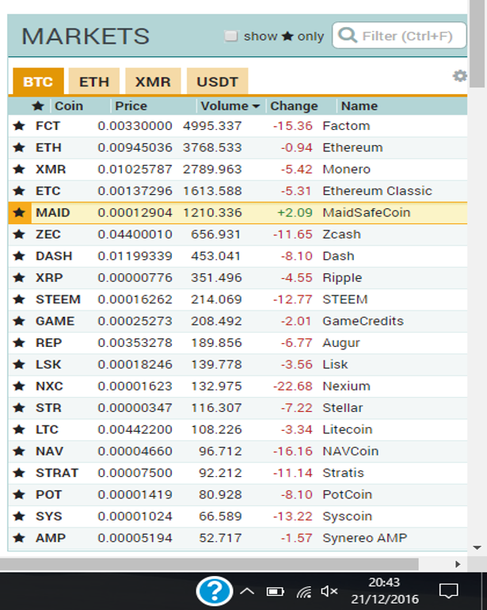This screenshot has width=487, height=610.
Task: Click the magnifier icon in filter box
Action: (348, 36)
